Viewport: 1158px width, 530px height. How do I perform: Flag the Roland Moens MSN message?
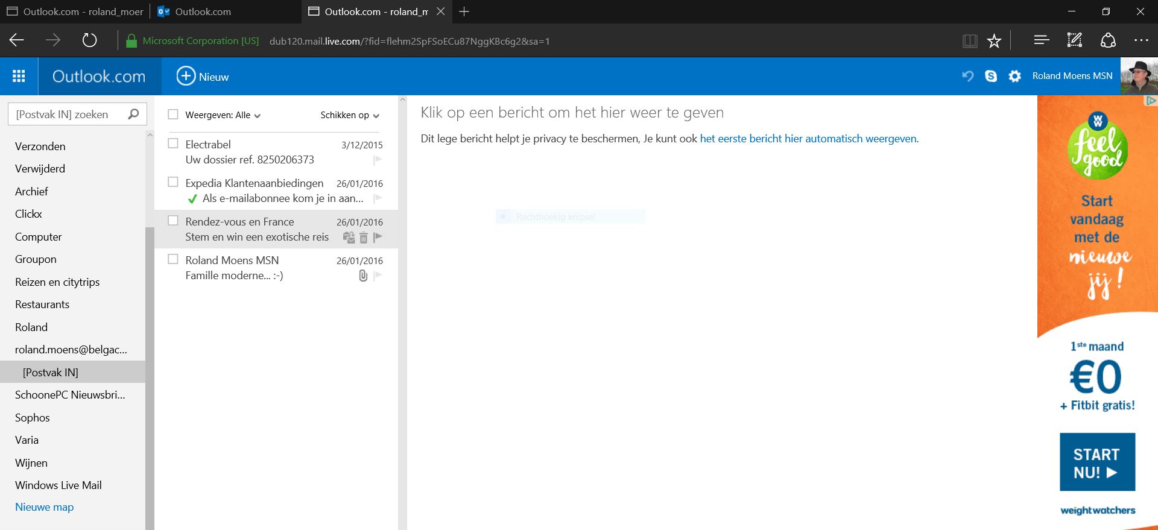[378, 276]
